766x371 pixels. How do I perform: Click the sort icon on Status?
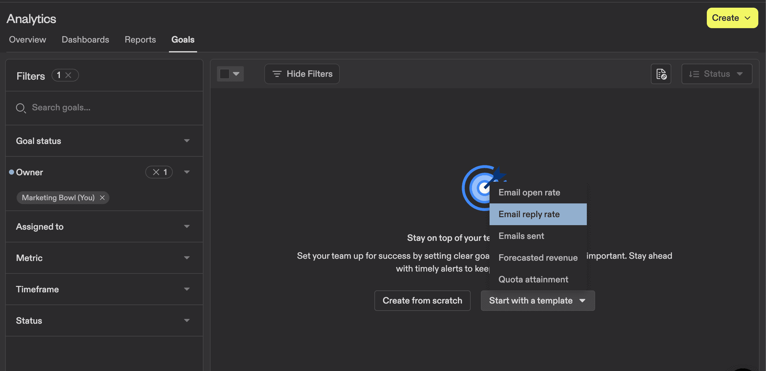pos(694,74)
